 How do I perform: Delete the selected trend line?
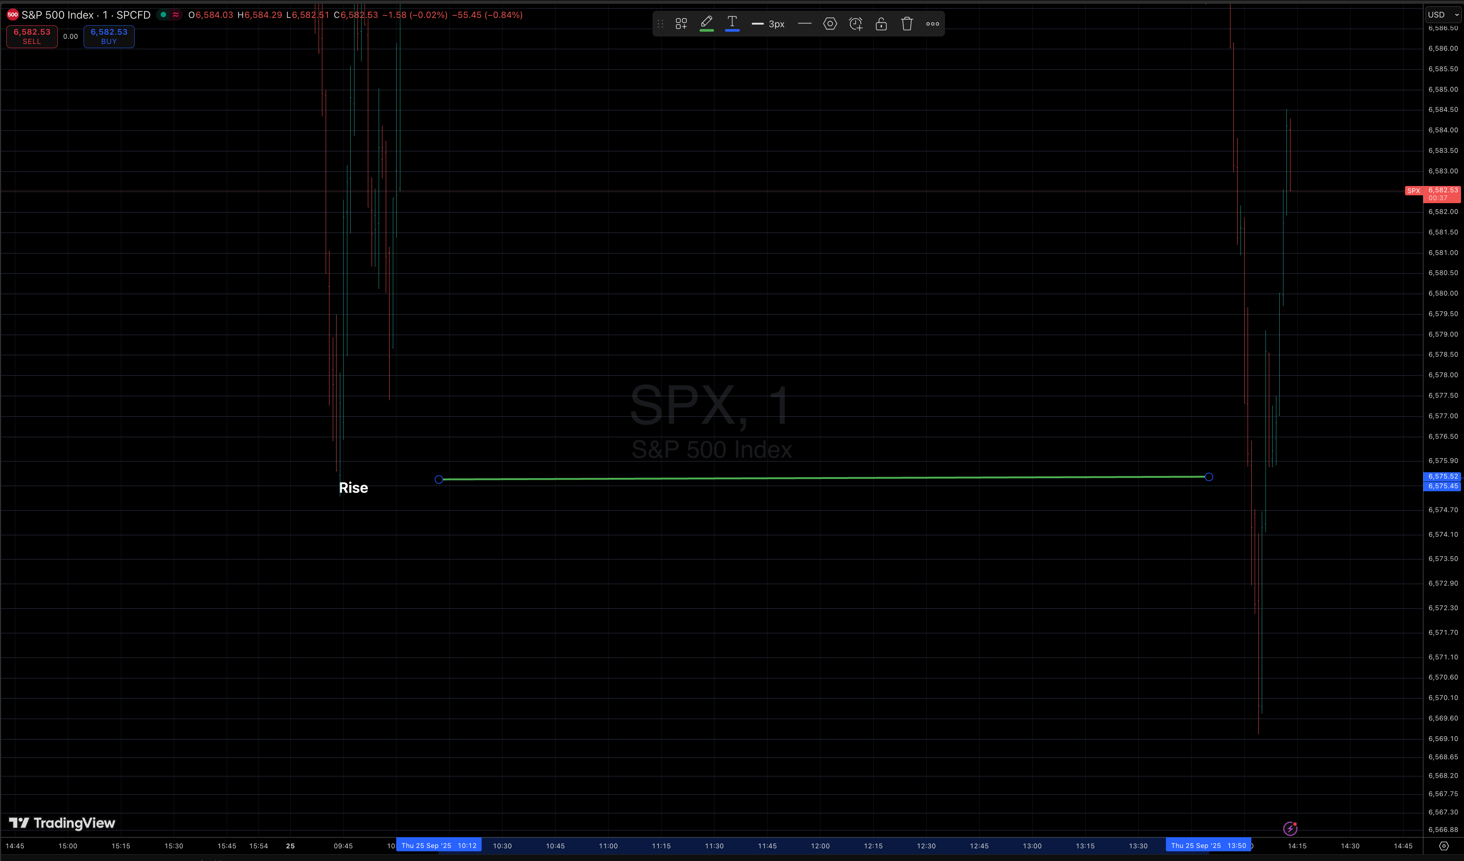tap(907, 24)
